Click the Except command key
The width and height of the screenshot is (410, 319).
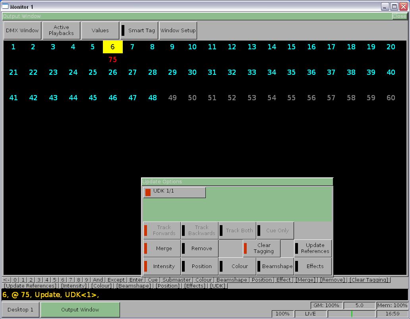pos(116,280)
